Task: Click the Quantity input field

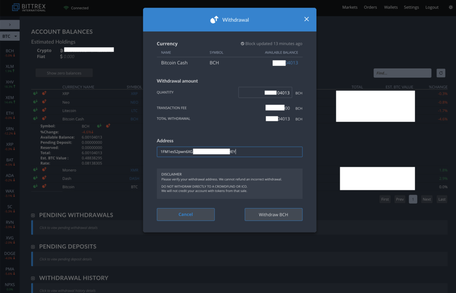Action: [x=265, y=92]
